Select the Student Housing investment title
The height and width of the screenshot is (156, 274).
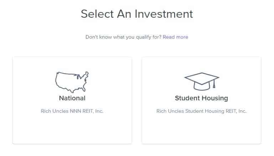pos(201,98)
